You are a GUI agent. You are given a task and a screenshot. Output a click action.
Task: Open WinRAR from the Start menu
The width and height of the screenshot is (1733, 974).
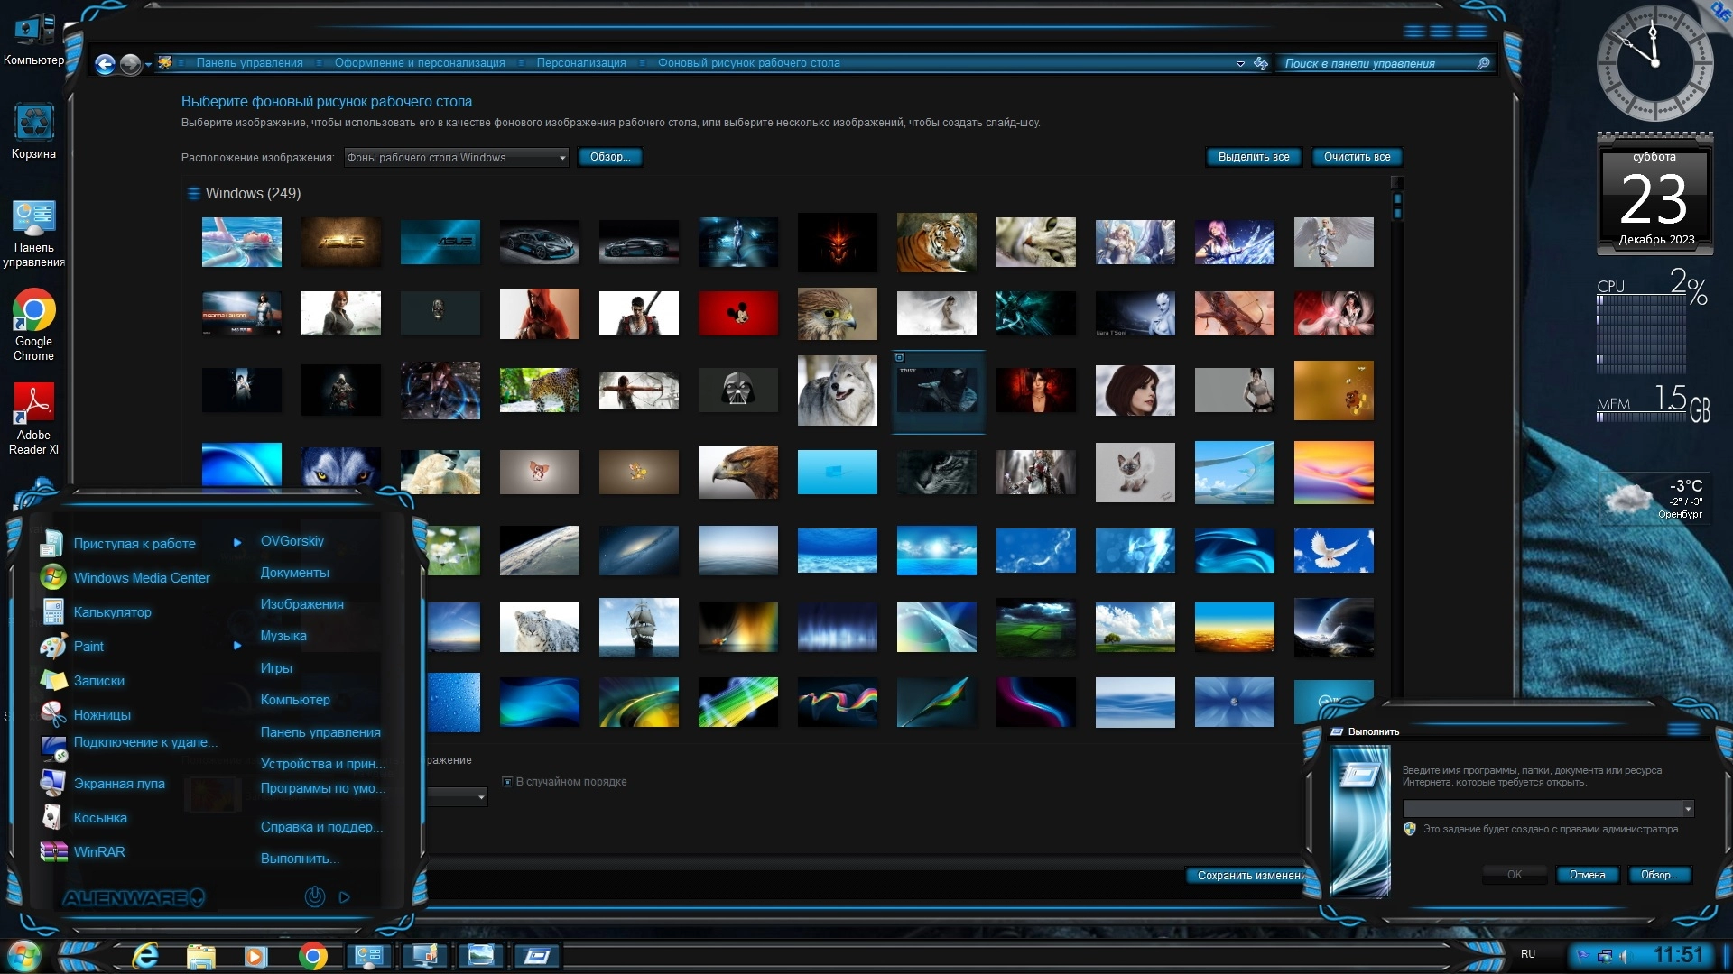click(98, 851)
